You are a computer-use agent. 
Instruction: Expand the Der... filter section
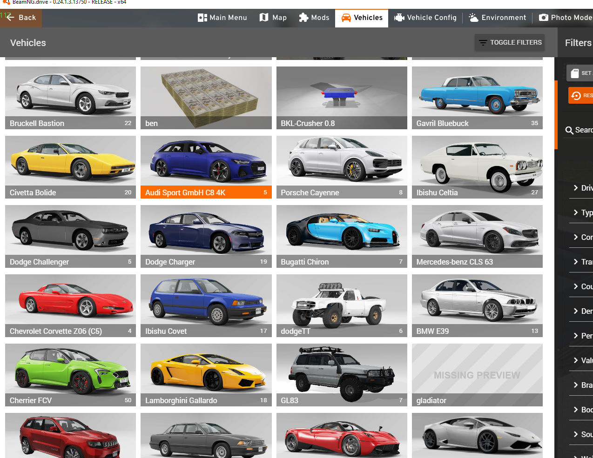[581, 311]
